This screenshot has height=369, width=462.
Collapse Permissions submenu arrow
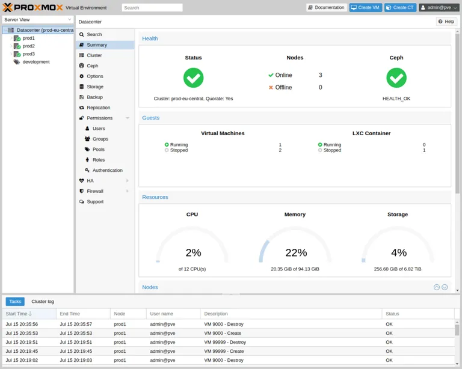[128, 118]
